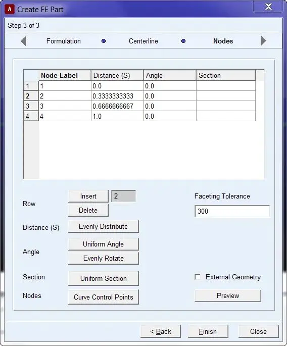287x346 pixels.
Task: Switch to the Formulation step
Action: coord(63,41)
